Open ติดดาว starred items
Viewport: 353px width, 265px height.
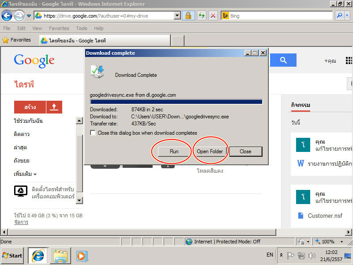(x=21, y=134)
